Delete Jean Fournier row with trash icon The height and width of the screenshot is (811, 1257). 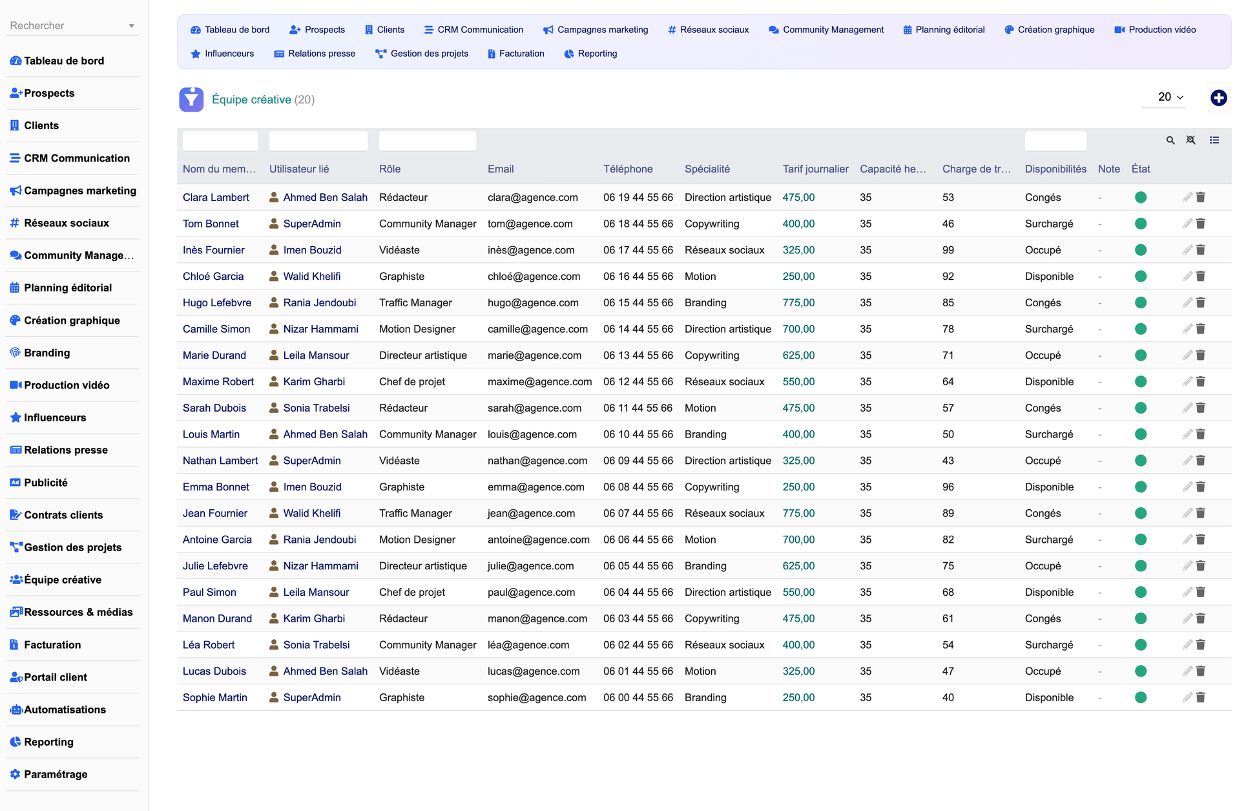[x=1200, y=513]
